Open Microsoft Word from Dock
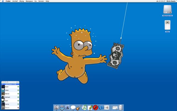The image size is (177, 111). pyautogui.click(x=101, y=107)
